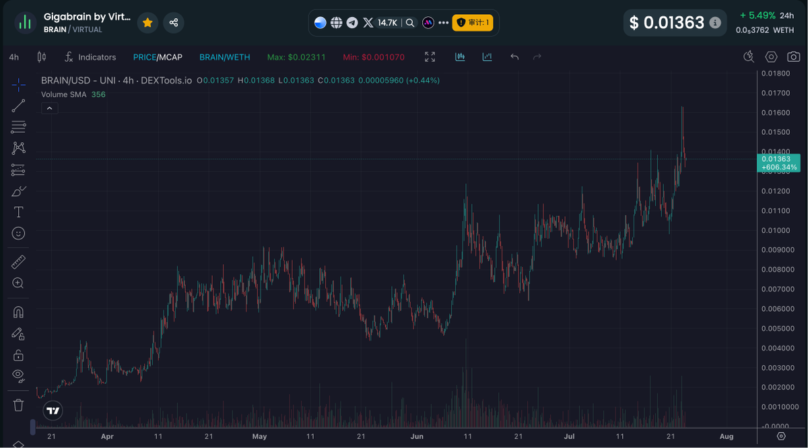This screenshot has width=808, height=448.
Task: Open the Indicators menu
Action: [x=90, y=57]
